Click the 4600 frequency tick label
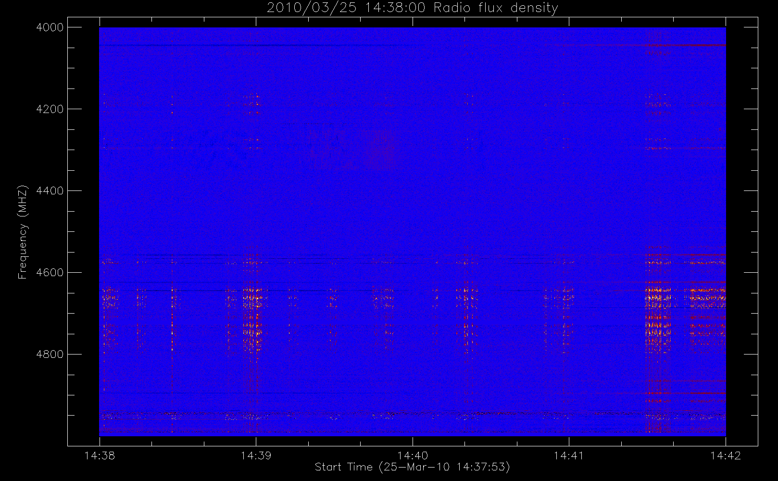The width and height of the screenshot is (778, 481). pos(50,273)
